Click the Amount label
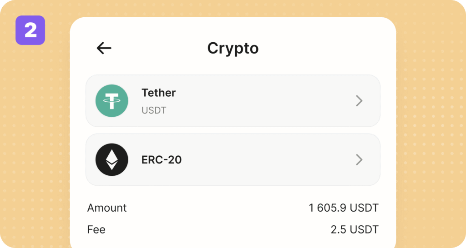 (107, 208)
